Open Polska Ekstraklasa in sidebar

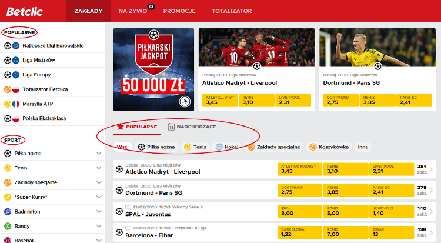click(44, 118)
